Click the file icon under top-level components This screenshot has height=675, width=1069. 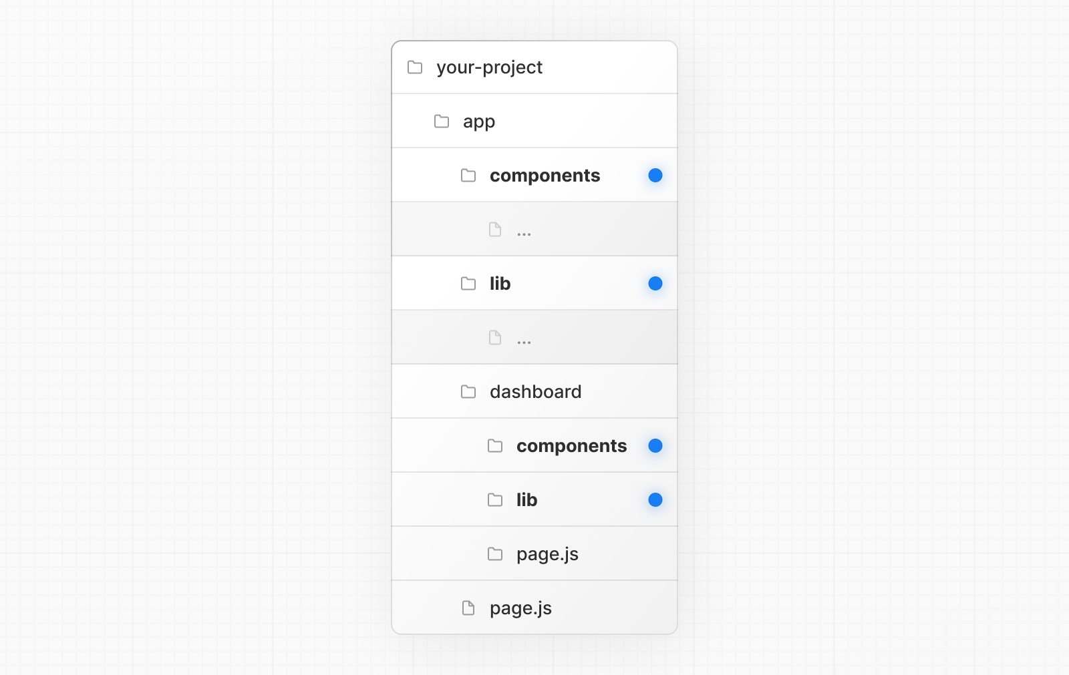pos(495,230)
